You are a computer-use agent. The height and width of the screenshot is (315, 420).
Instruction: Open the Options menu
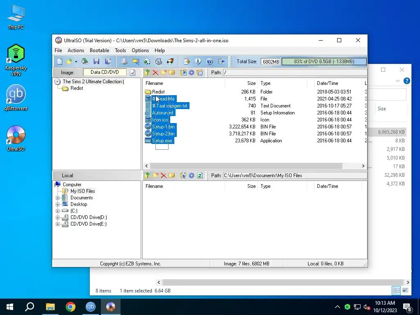tap(140, 50)
